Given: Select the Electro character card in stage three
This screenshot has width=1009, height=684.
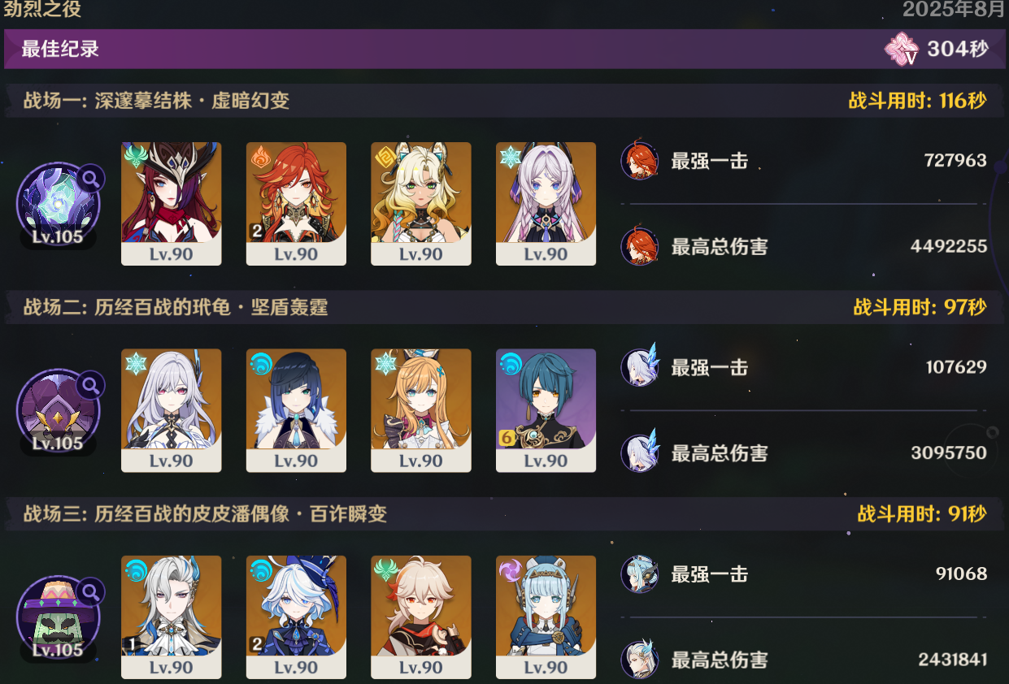Looking at the screenshot, I should click(x=546, y=617).
